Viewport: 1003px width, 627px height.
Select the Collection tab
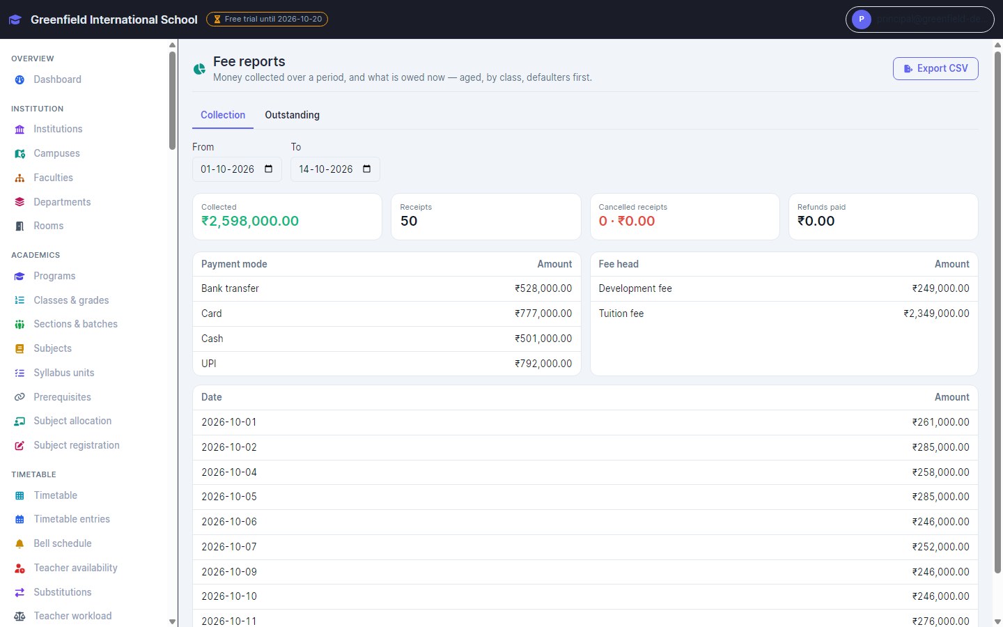tap(223, 115)
